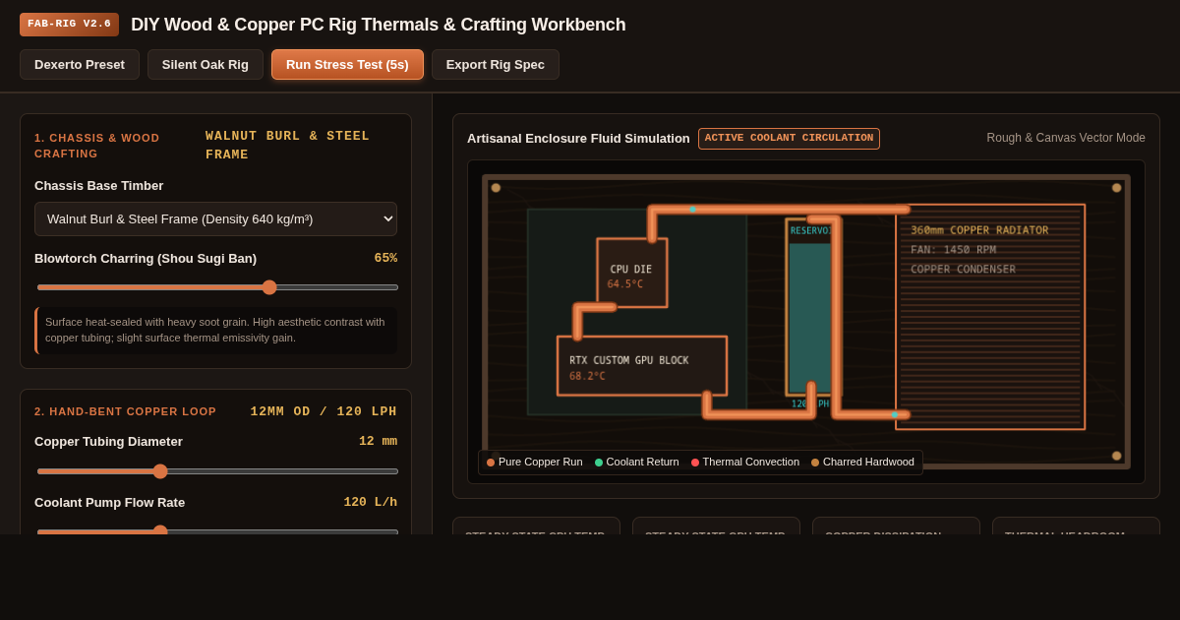Adjust the Coolant Pump Flow Rate slider
The width and height of the screenshot is (1180, 620).
pos(217,531)
